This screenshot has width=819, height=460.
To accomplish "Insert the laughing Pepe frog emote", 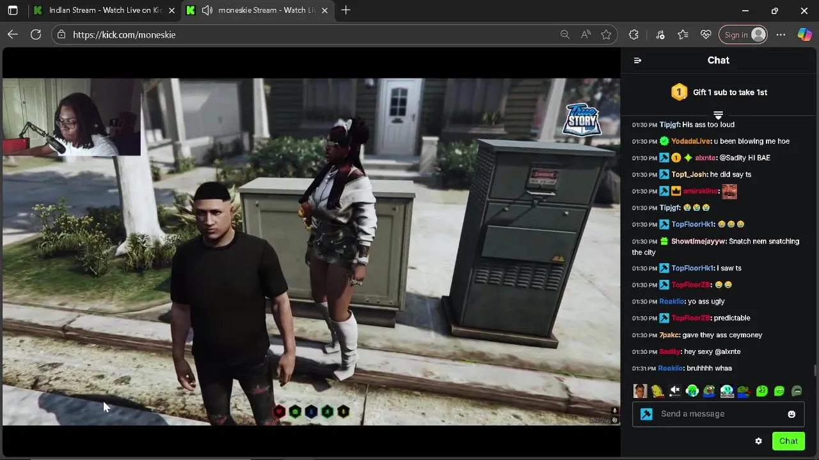I will pos(710,391).
